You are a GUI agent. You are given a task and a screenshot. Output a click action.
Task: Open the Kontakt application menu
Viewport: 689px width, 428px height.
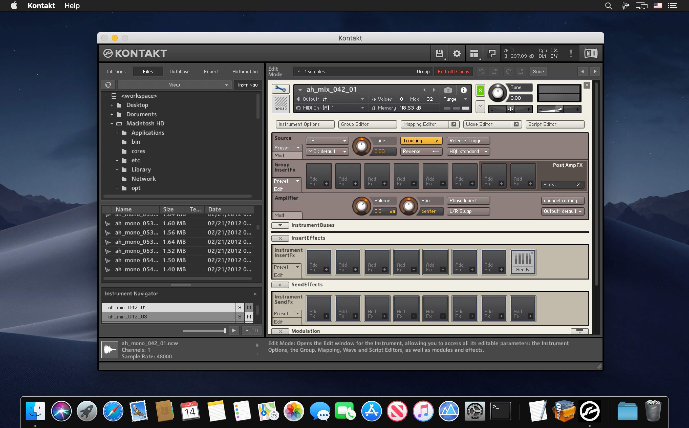click(41, 6)
